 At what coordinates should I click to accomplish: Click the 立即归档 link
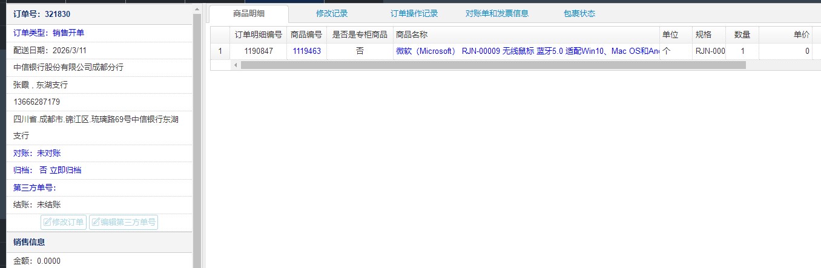65,170
